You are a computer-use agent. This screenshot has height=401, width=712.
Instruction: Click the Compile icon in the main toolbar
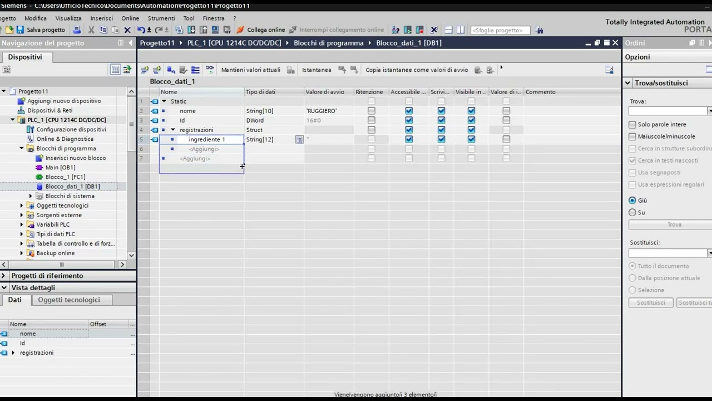(x=179, y=30)
